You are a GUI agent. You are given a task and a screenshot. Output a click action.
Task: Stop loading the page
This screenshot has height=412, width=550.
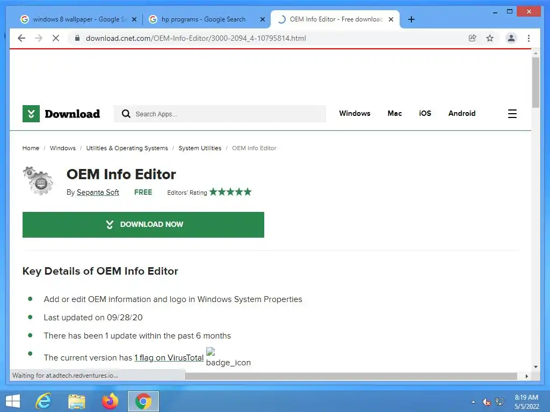56,38
